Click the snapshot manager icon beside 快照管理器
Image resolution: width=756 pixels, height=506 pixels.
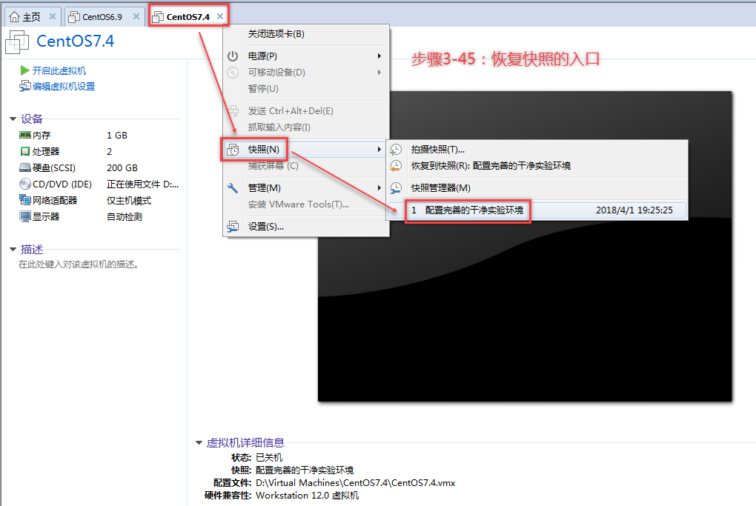[396, 188]
